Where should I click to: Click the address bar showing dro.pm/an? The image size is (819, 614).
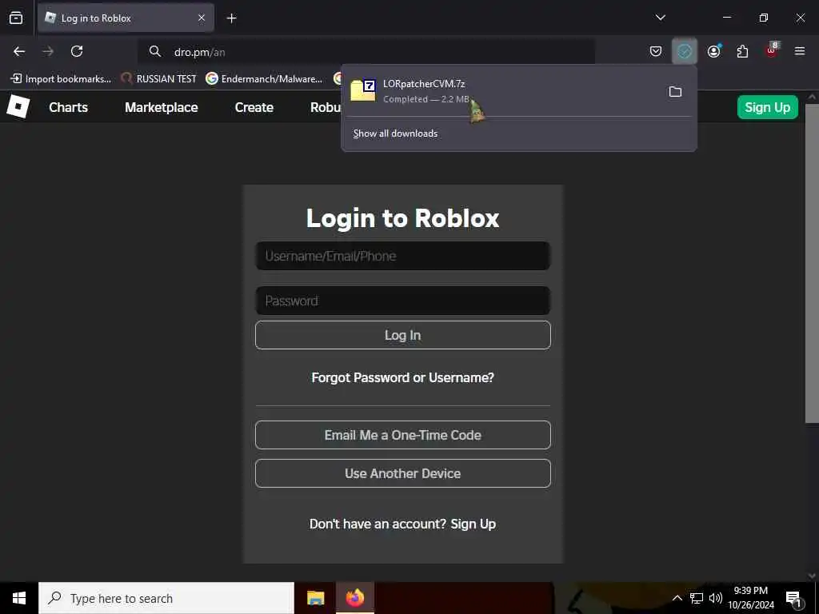pos(366,52)
